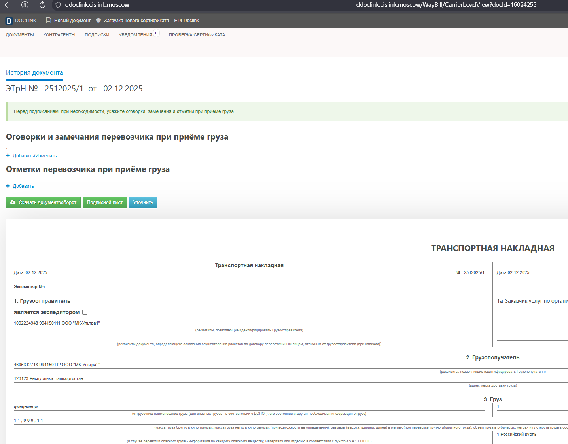Click '1а Заказчик услуг' heading
Screen dimensions: 568x444
point(532,301)
